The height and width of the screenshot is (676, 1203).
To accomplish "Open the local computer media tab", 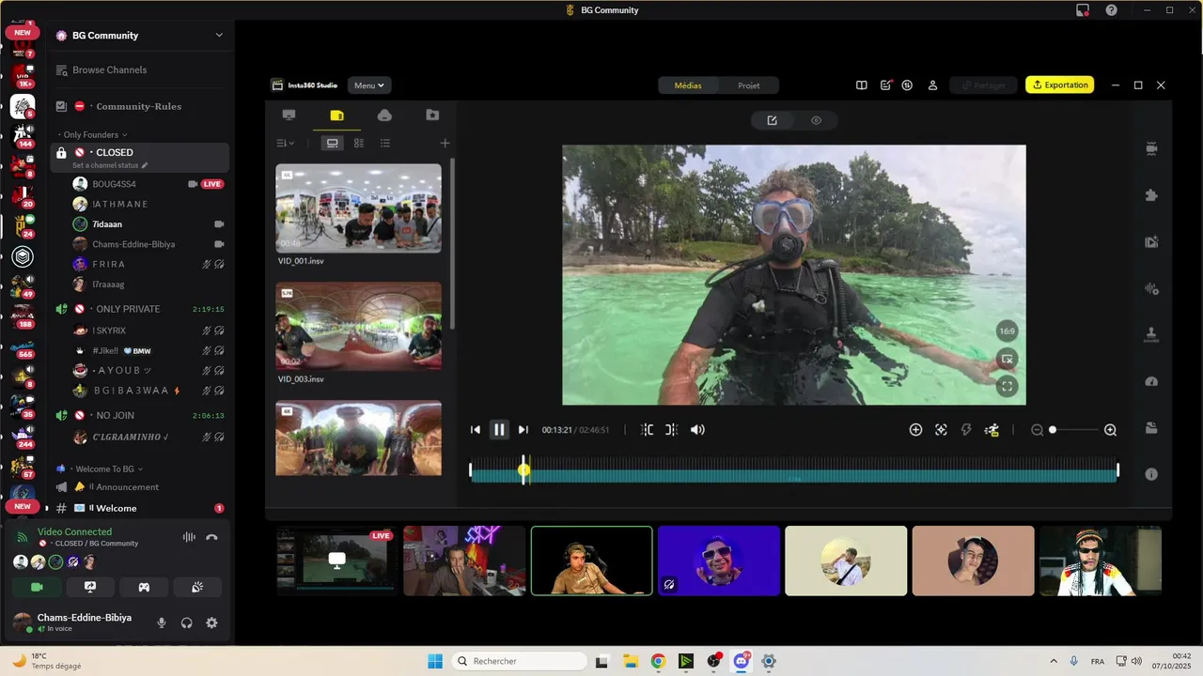I will (x=289, y=115).
